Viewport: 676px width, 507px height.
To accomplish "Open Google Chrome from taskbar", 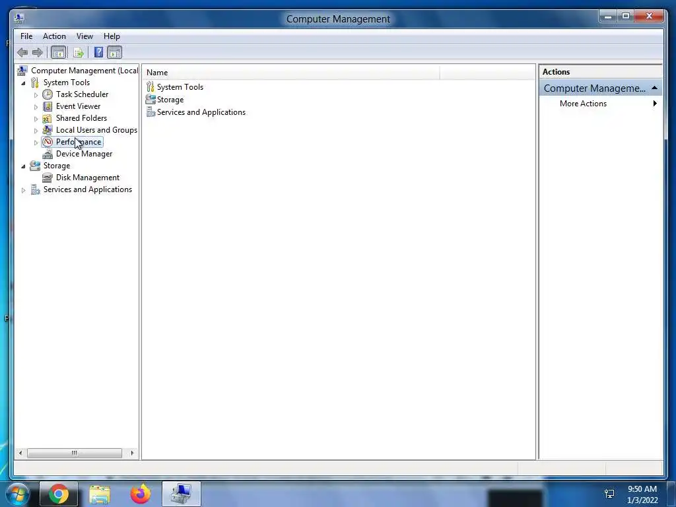I will pyautogui.click(x=59, y=494).
